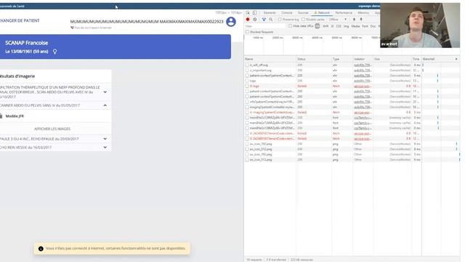Sort requests by the Type column header

coord(342,59)
